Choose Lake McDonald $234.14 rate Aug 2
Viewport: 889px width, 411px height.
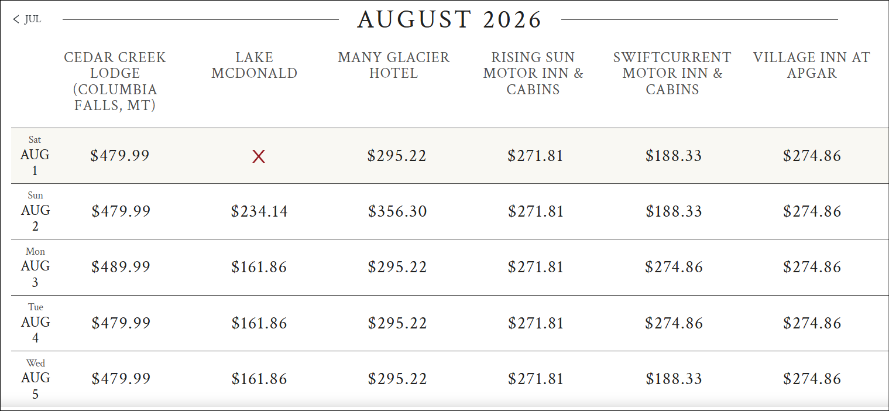[259, 211]
